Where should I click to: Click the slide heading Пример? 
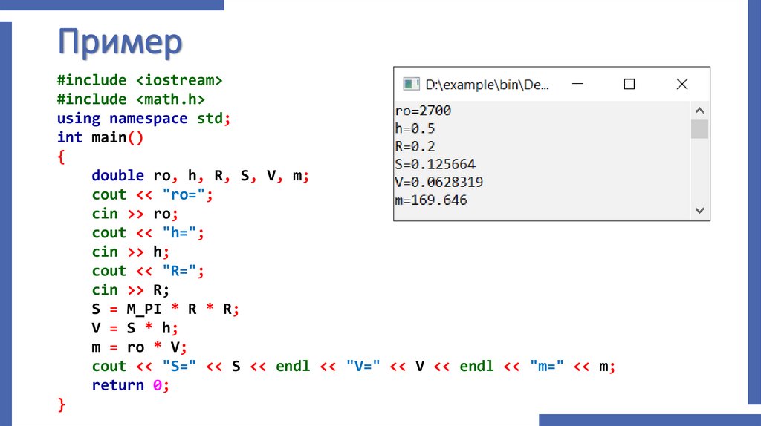pyautogui.click(x=120, y=43)
